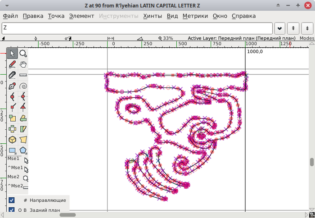Screen dimensions: 315x218
Task: Select the Polygon shape tool
Action: 23,150
